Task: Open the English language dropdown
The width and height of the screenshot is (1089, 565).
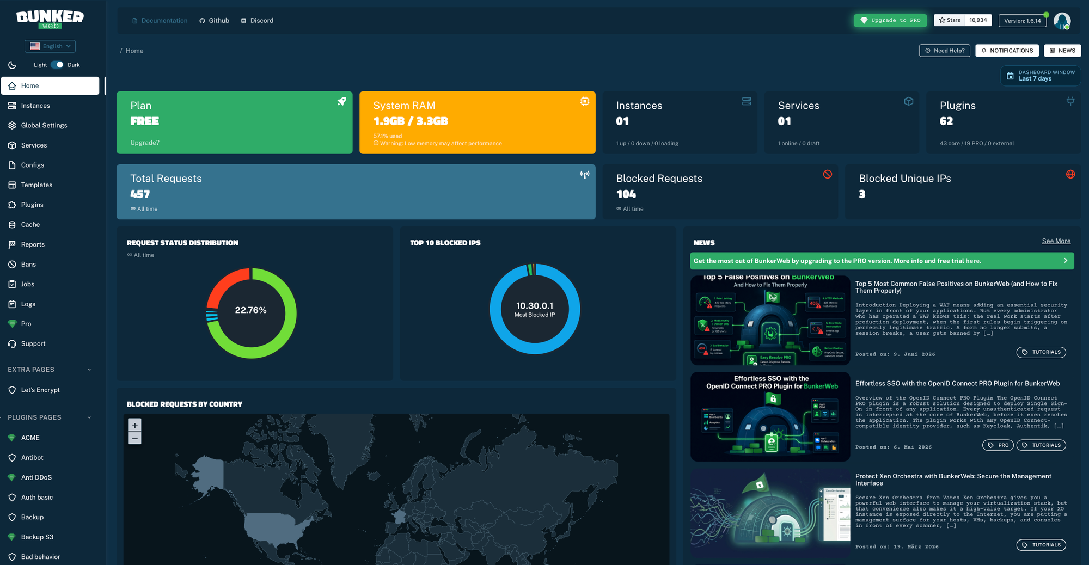Action: [50, 46]
